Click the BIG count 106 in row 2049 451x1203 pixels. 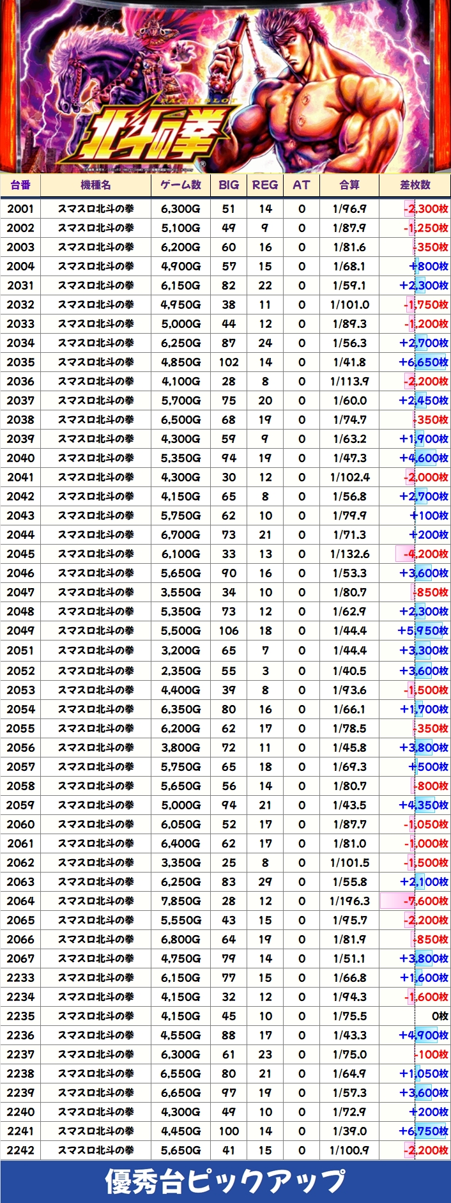pyautogui.click(x=229, y=630)
